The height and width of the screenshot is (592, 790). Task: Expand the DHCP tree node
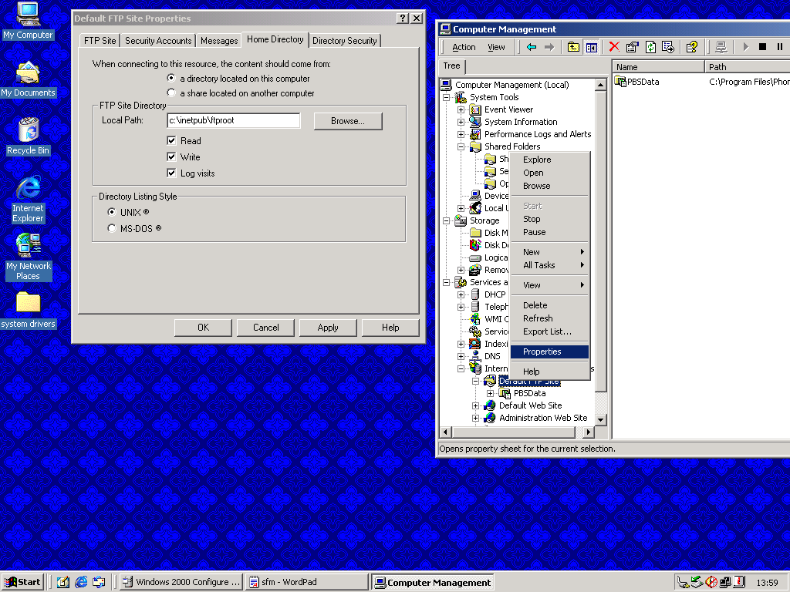tap(461, 294)
